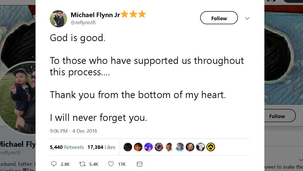Follow Michael Flynn Jr from the tweet header
303x171 pixels.
tap(219, 18)
